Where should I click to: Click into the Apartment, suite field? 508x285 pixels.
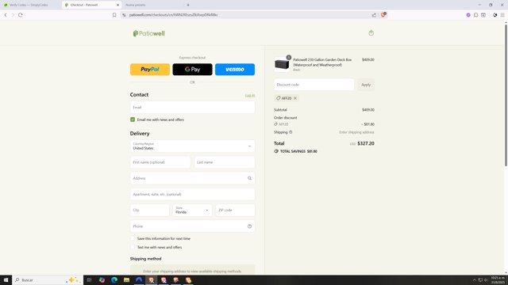[192, 194]
